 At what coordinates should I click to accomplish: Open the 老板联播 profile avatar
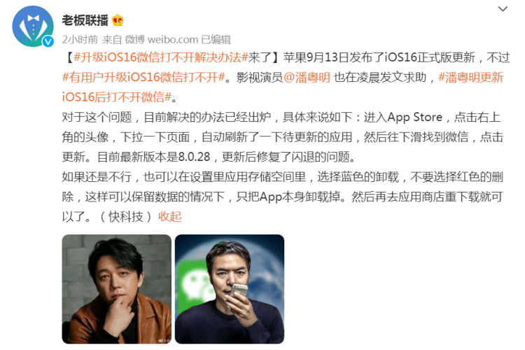(33, 26)
